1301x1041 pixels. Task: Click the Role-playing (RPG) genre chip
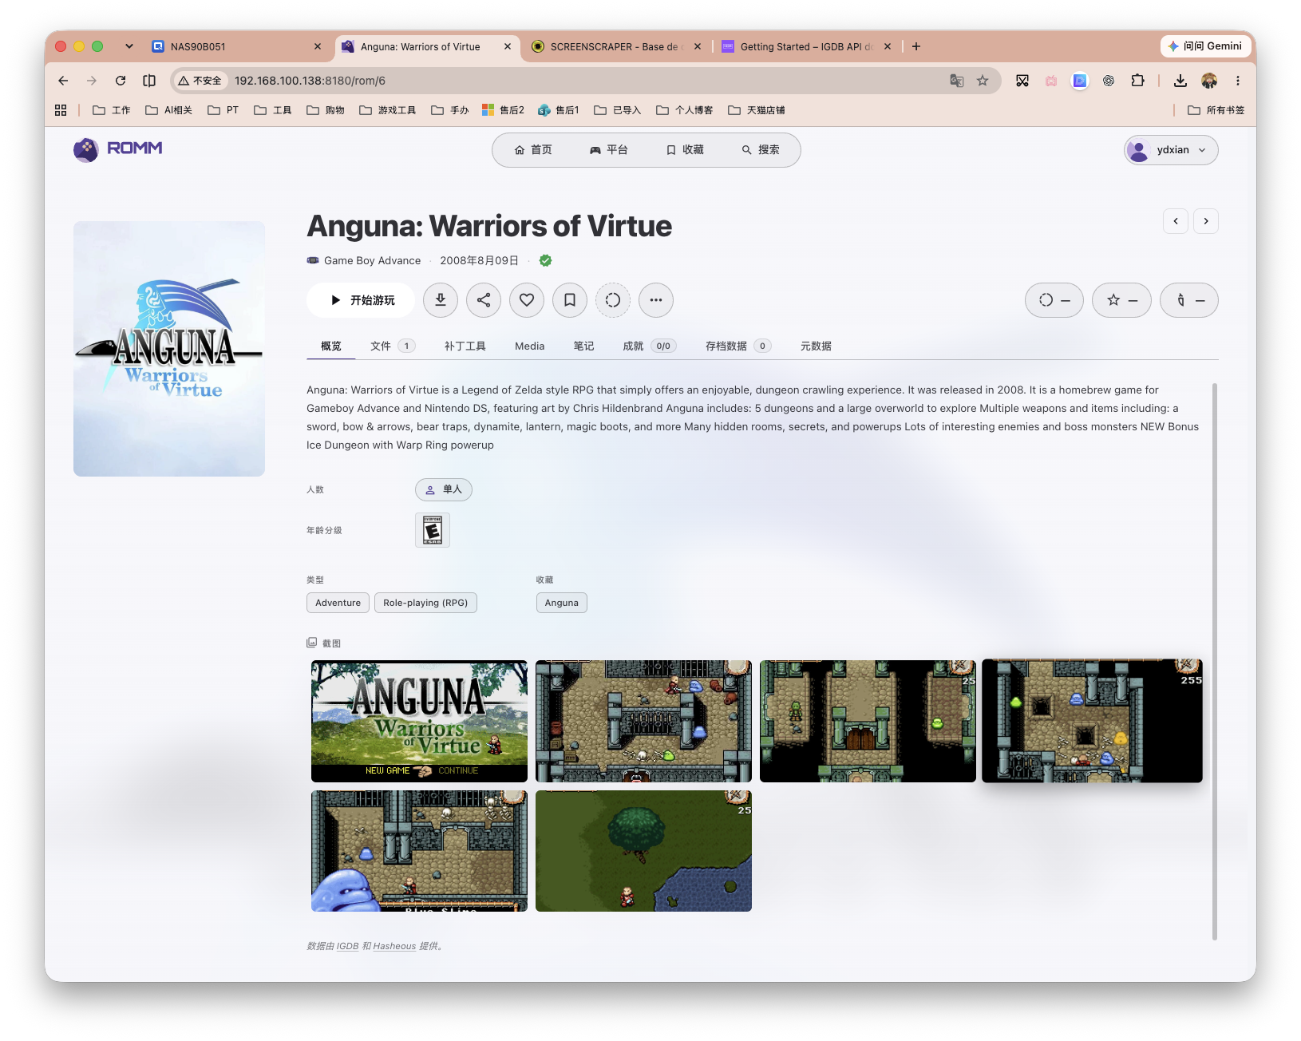pos(425,603)
